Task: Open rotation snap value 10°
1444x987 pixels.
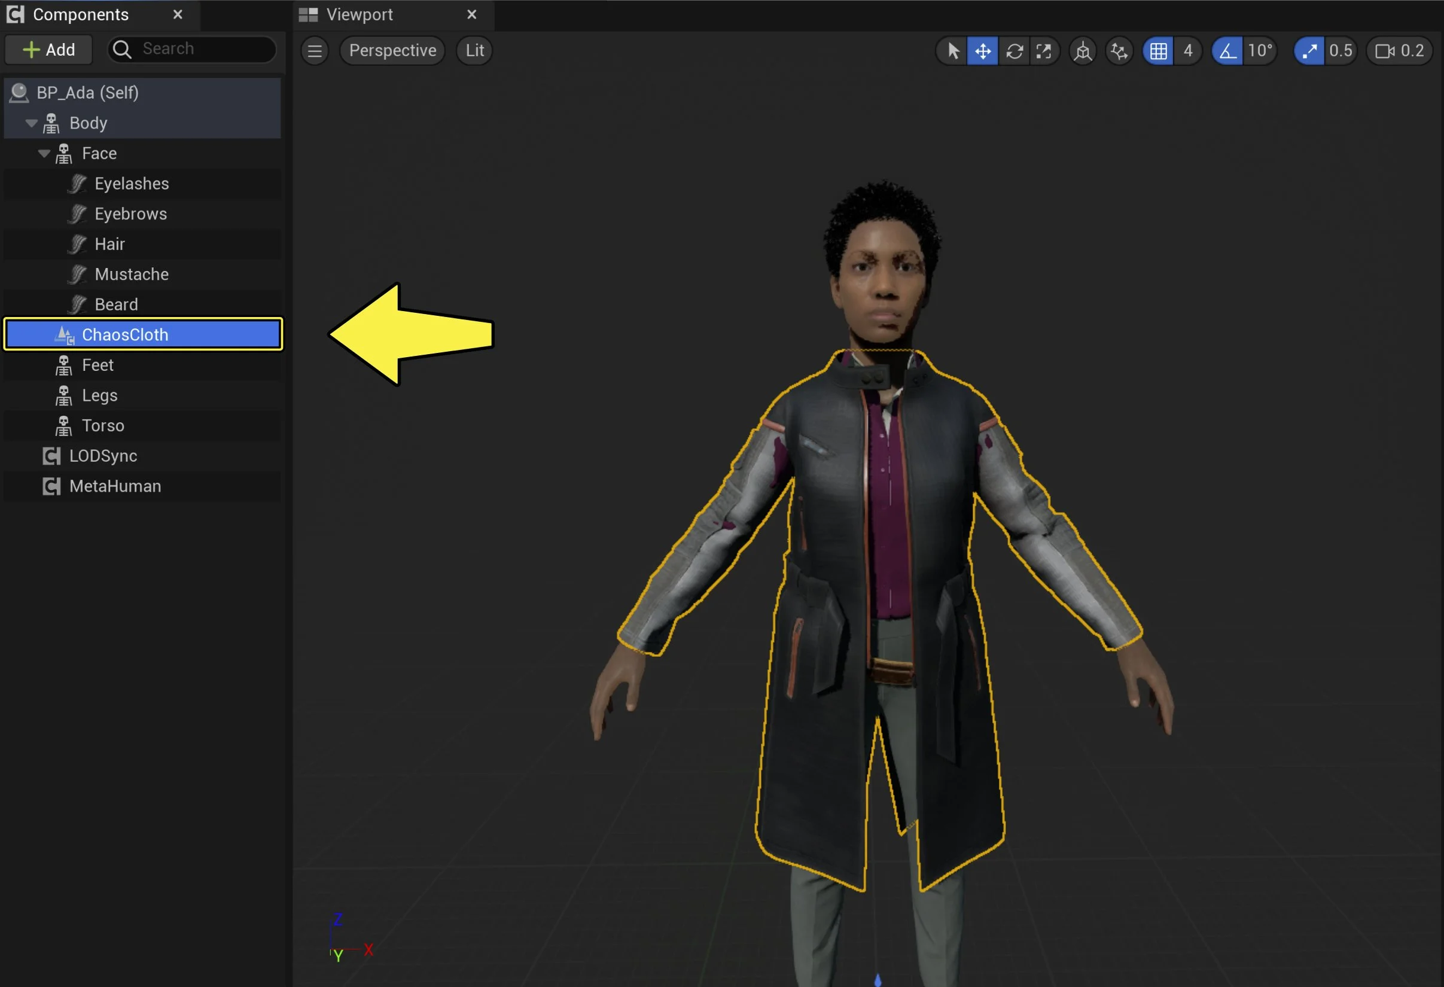Action: 1260,50
